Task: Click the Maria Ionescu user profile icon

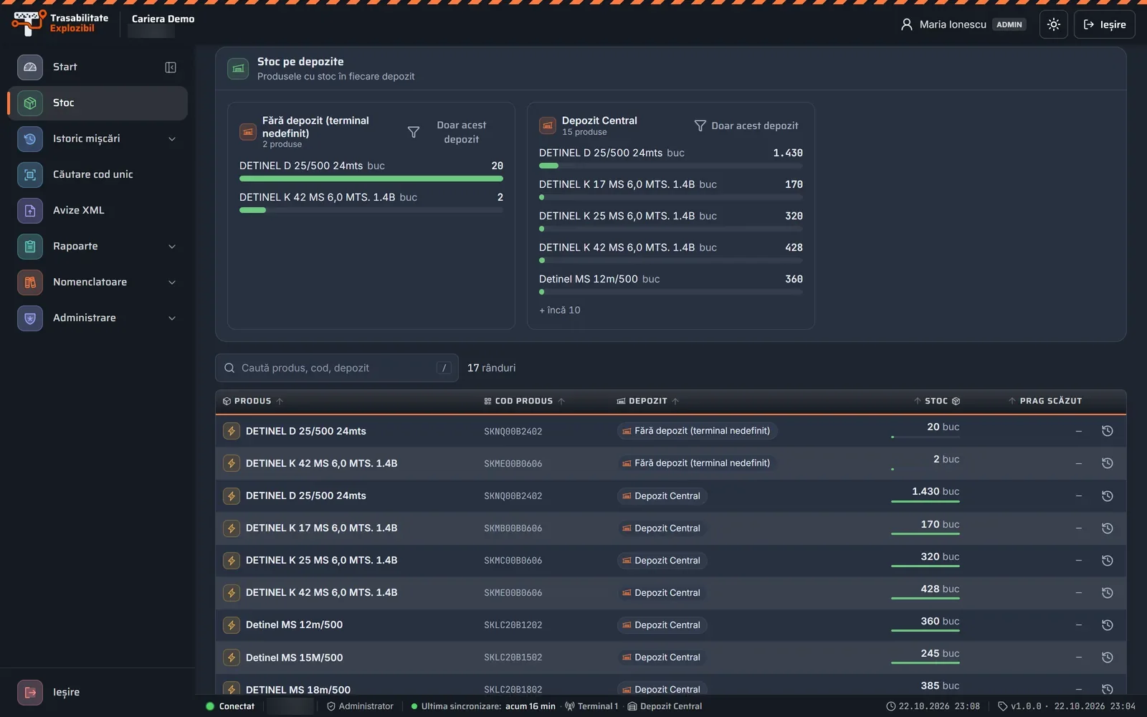Action: [x=907, y=24]
